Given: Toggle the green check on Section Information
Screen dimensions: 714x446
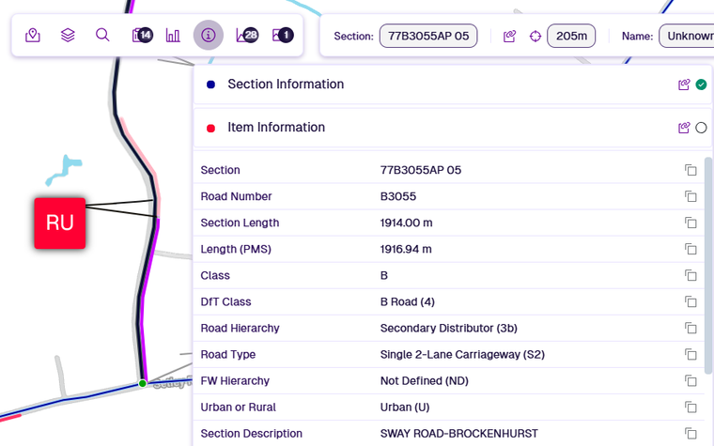Looking at the screenshot, I should pos(701,85).
